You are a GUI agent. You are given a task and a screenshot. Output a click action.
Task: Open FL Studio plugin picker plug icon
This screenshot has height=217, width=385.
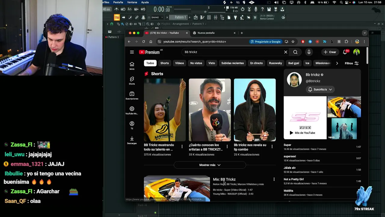235,17
